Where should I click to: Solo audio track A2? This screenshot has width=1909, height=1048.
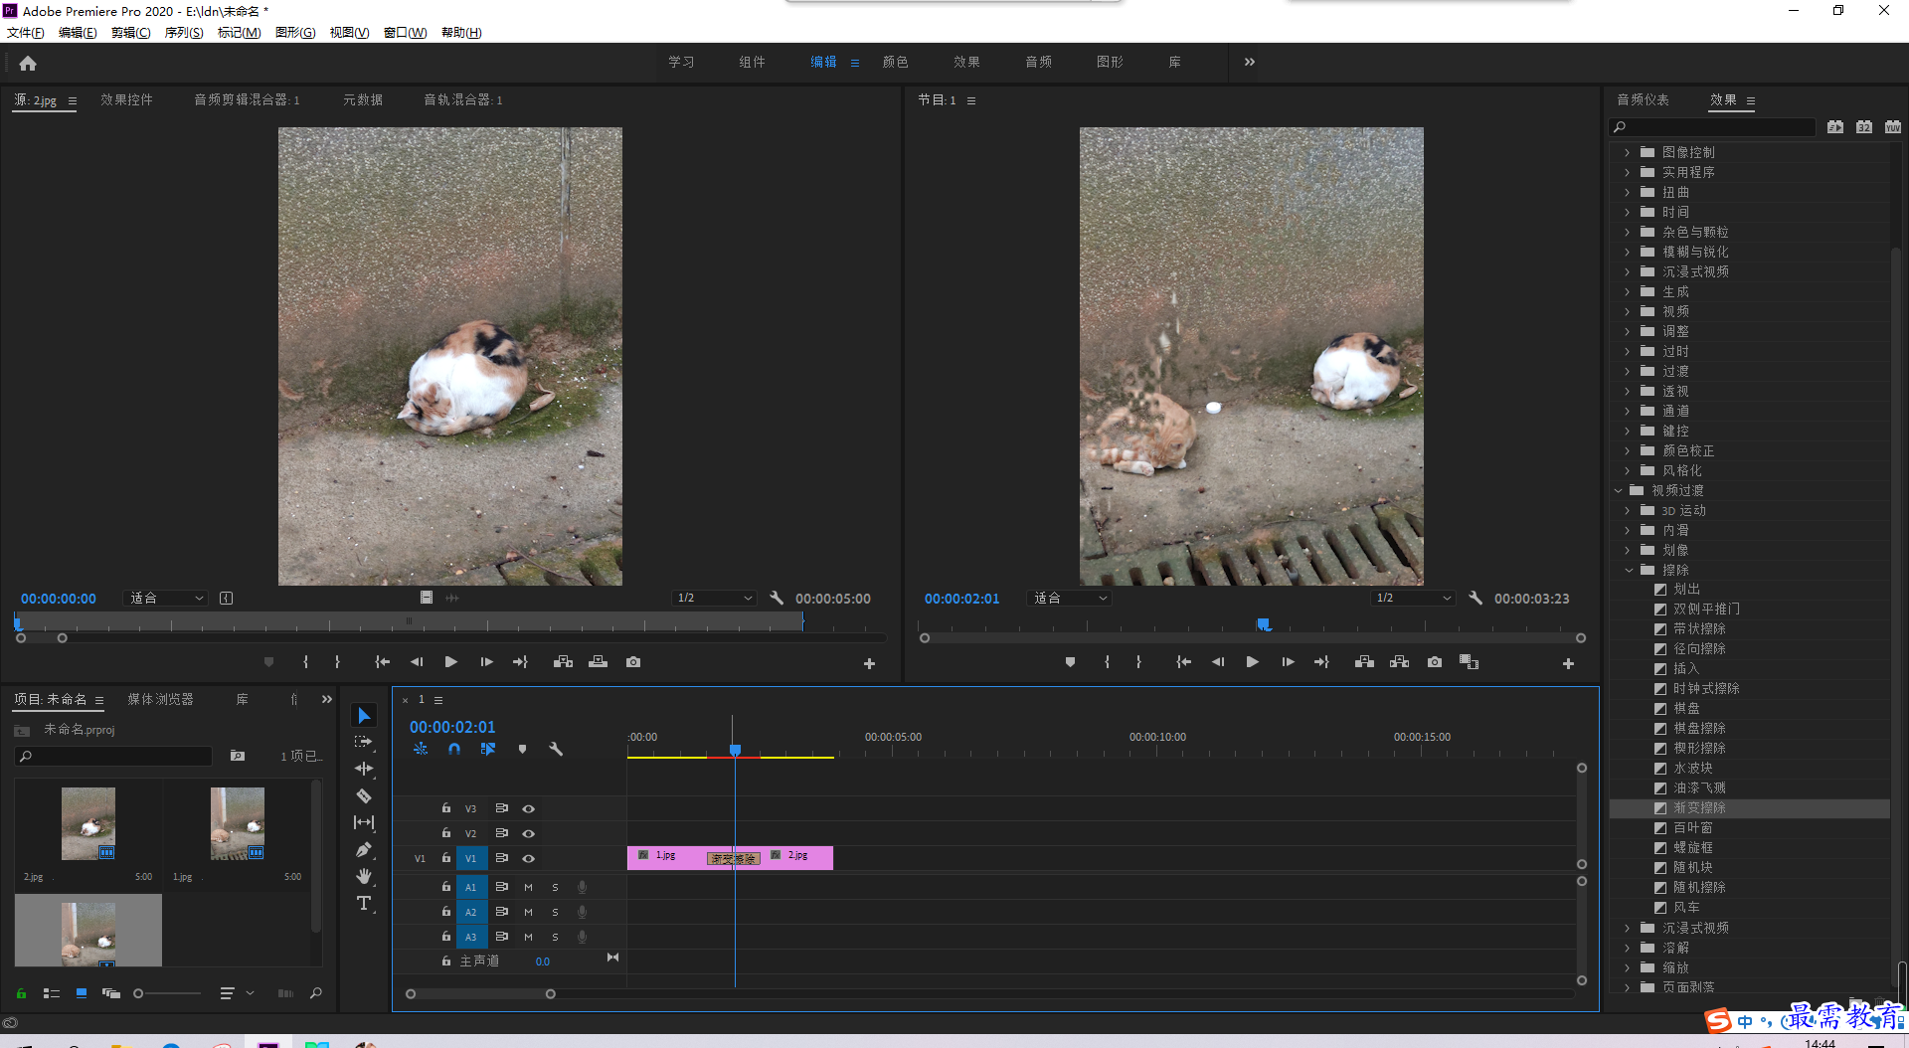pos(555,912)
